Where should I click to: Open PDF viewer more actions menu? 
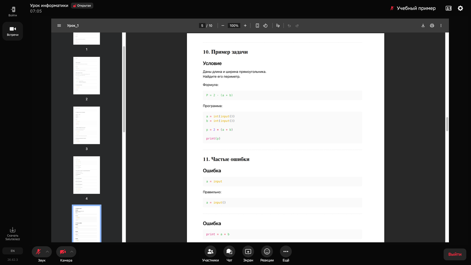coord(441,26)
